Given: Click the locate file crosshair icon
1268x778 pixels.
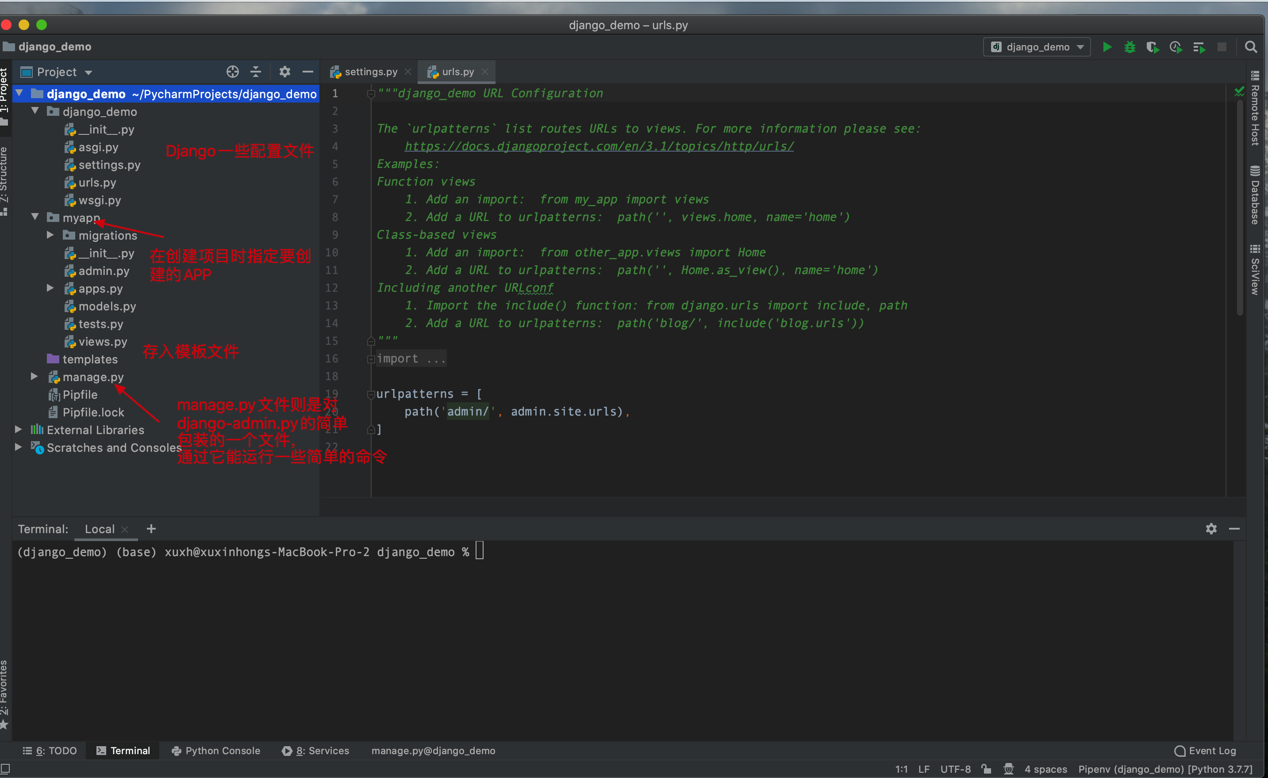Looking at the screenshot, I should (232, 72).
